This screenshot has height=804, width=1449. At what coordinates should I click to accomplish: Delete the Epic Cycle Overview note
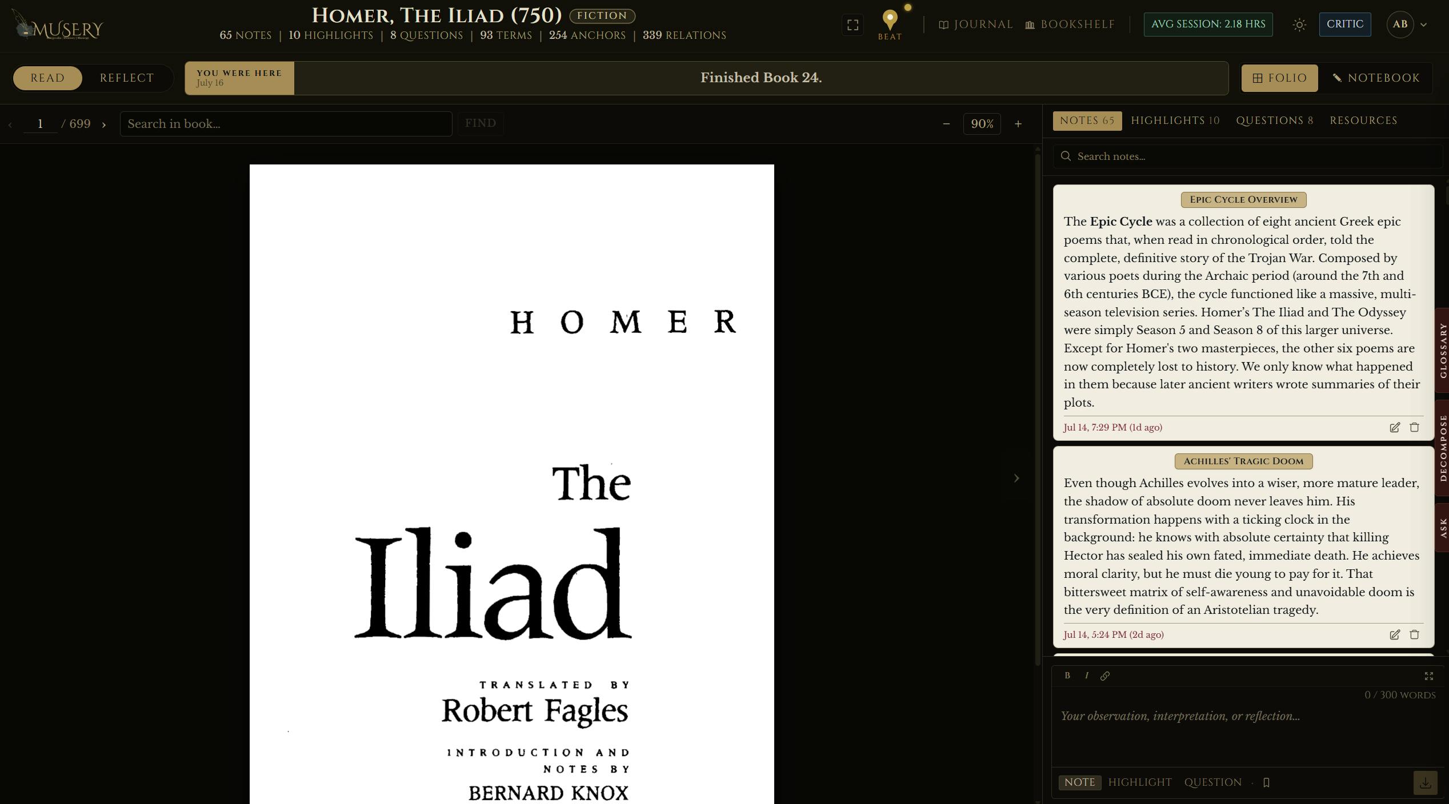pyautogui.click(x=1414, y=427)
